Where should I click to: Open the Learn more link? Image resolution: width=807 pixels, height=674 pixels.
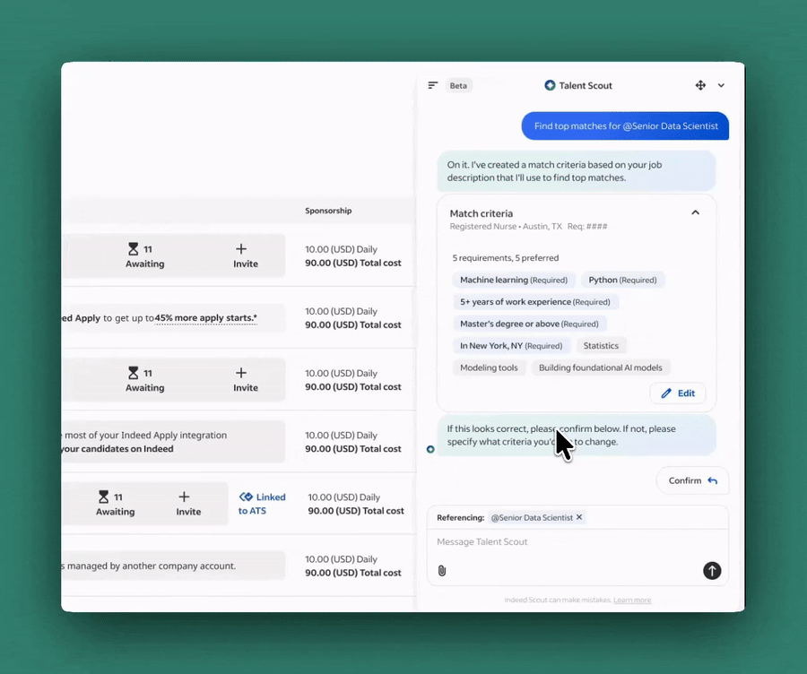pyautogui.click(x=632, y=600)
